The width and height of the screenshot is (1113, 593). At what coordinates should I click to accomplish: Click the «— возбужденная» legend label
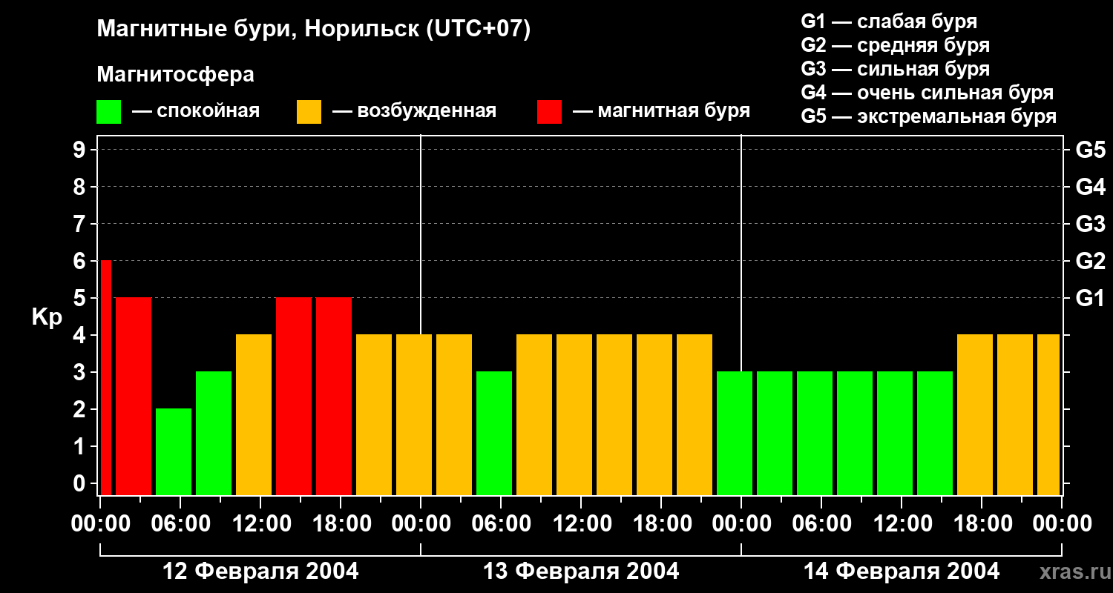(414, 111)
